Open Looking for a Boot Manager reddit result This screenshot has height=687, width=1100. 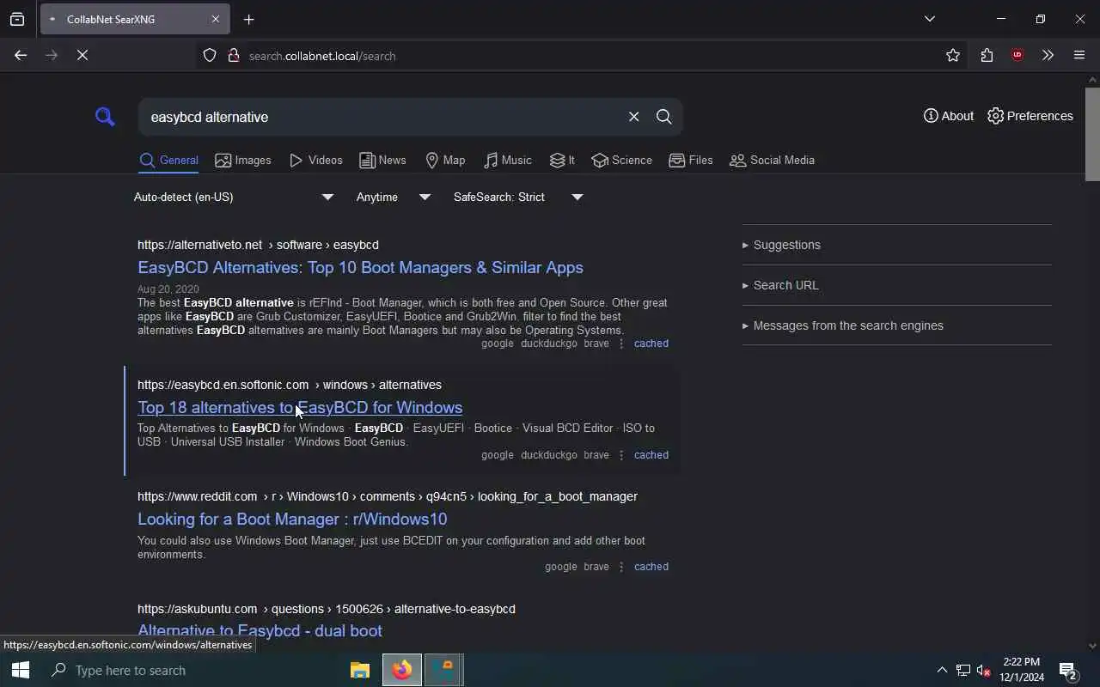coord(292,520)
